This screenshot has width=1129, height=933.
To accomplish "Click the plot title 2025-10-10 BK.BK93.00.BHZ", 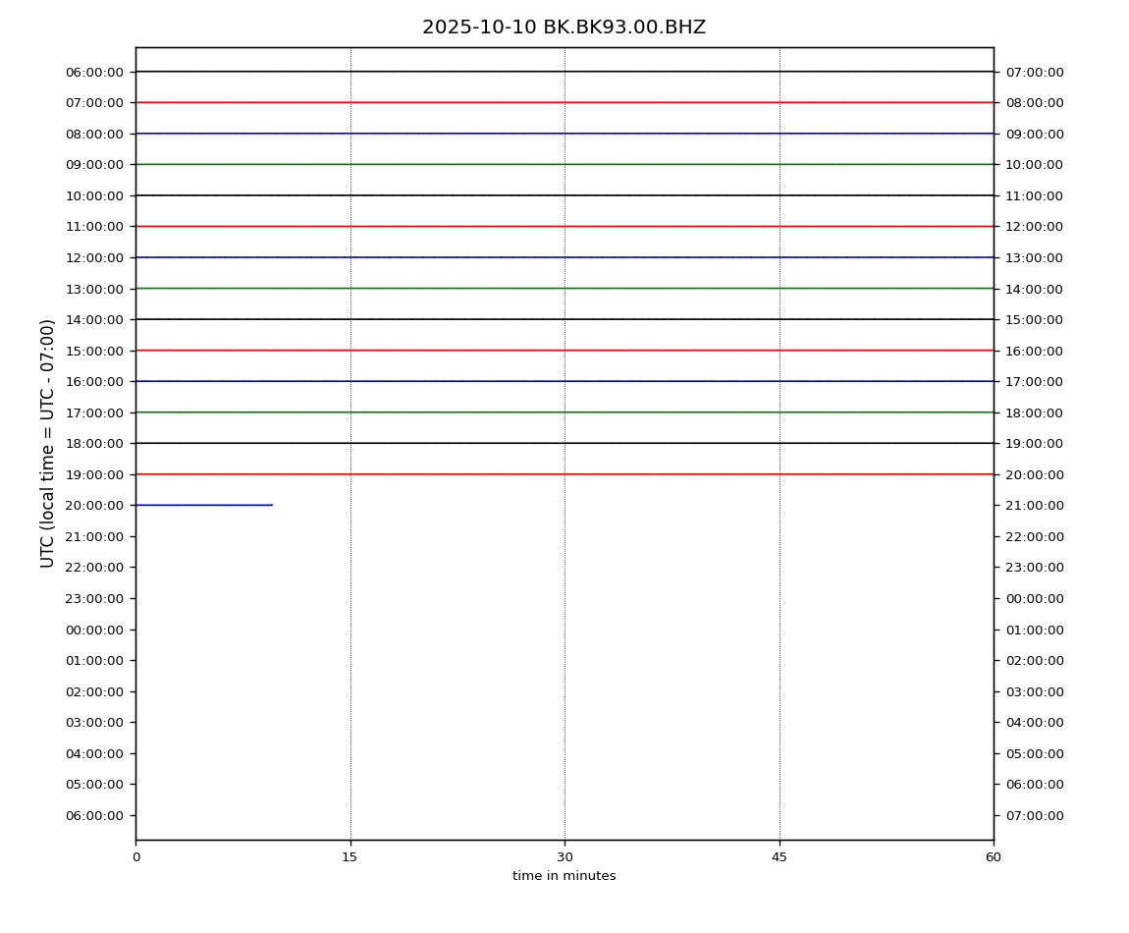I will [564, 27].
